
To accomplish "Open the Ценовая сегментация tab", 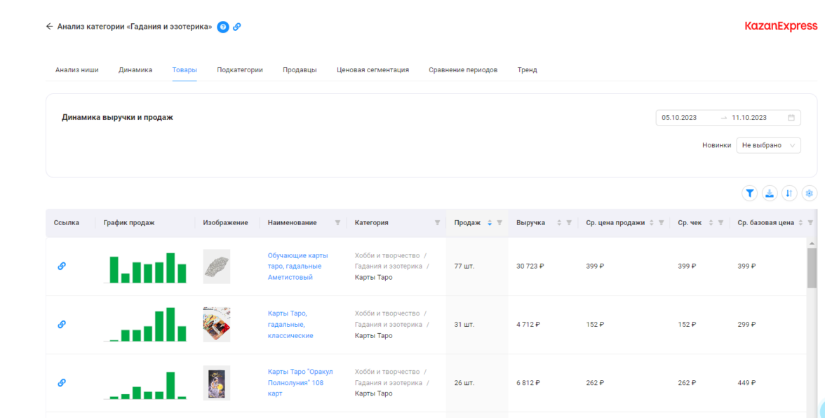I will 373,70.
